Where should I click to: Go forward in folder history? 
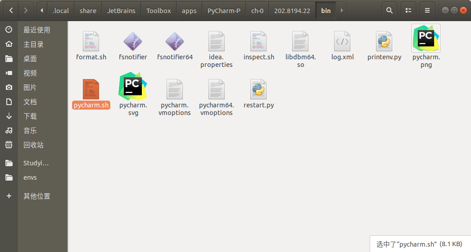click(x=26, y=10)
